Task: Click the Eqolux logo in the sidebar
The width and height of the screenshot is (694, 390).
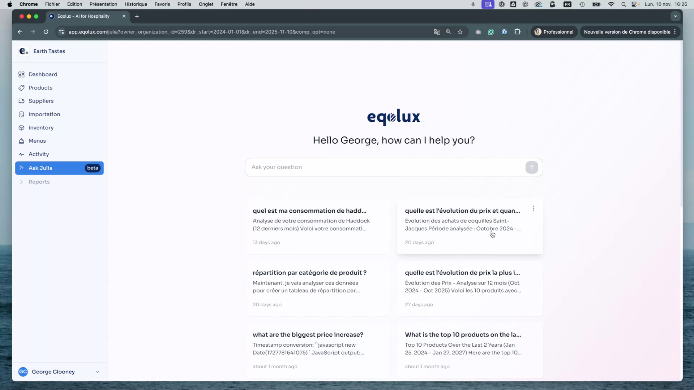Action: (x=23, y=51)
